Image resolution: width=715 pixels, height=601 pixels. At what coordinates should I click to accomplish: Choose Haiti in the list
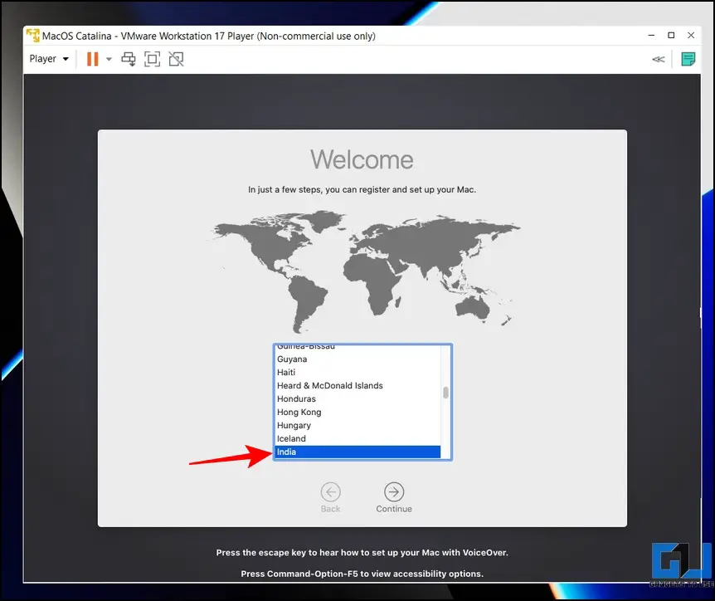click(357, 372)
